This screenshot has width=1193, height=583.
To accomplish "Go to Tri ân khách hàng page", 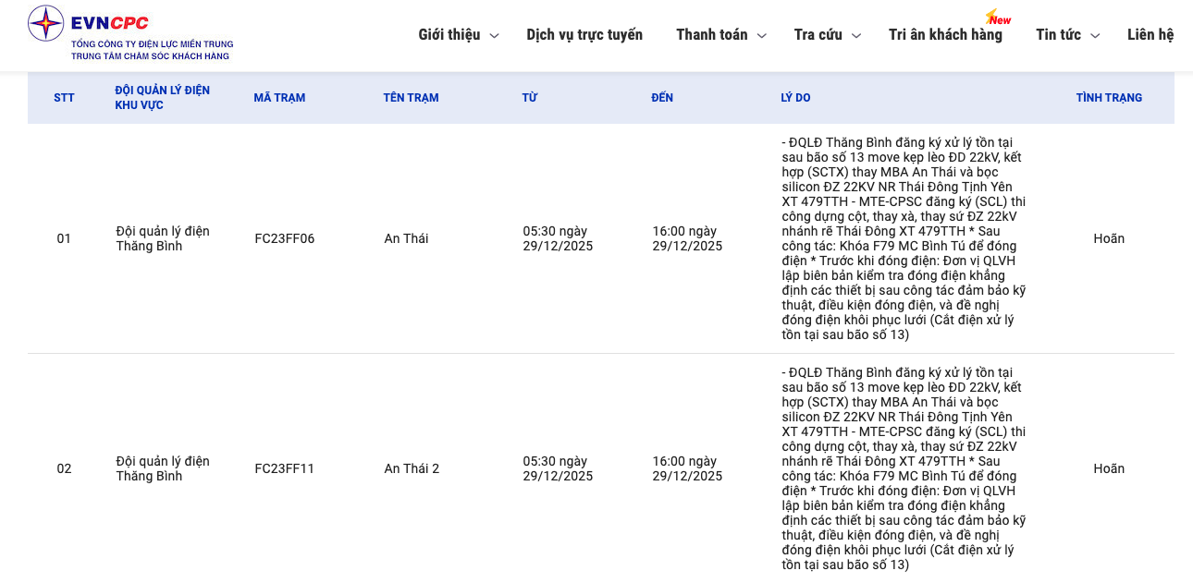I will pos(945,35).
